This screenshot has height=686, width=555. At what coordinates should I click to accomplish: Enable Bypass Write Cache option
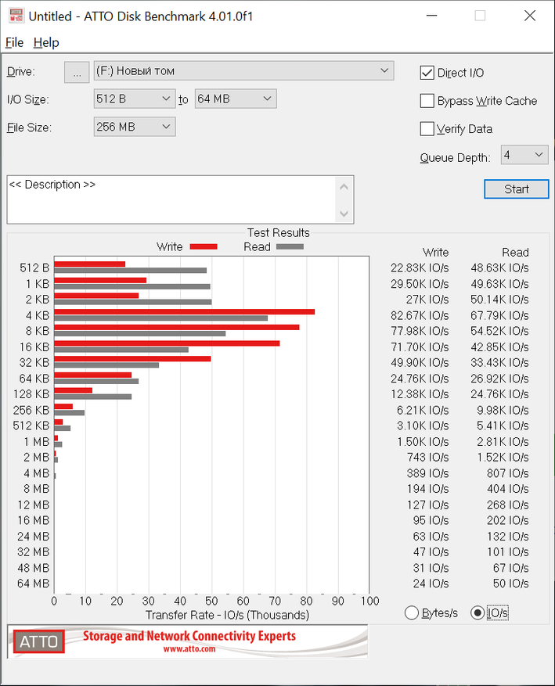(427, 101)
